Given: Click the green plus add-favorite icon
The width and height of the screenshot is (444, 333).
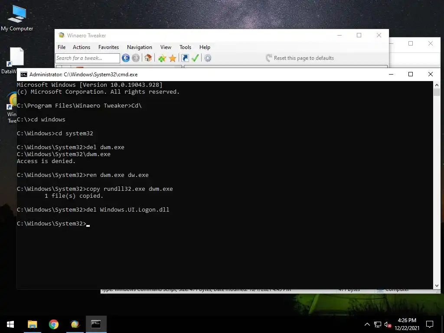Looking at the screenshot, I should pos(162,59).
